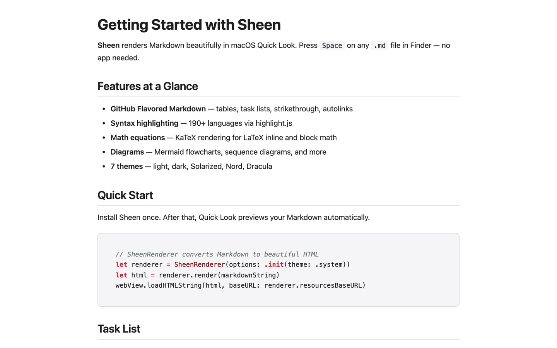The image size is (557, 348).
Task: Click the inline code badge "Space"
Action: pyautogui.click(x=331, y=45)
